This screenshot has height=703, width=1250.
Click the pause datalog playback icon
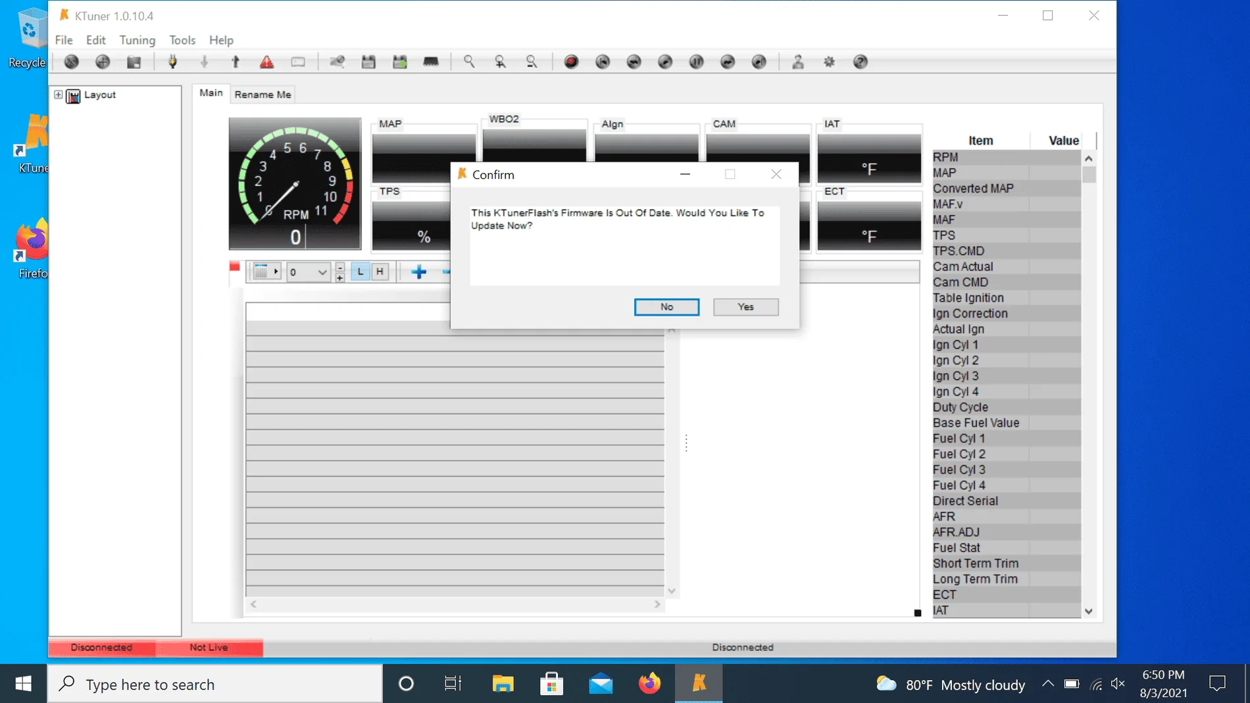pyautogui.click(x=696, y=62)
